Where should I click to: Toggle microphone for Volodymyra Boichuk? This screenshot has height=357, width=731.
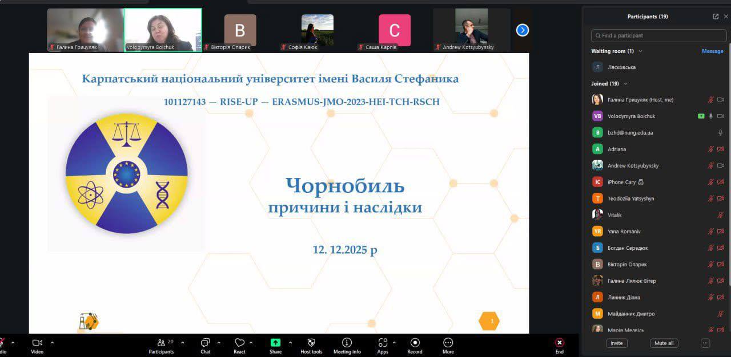(x=711, y=116)
